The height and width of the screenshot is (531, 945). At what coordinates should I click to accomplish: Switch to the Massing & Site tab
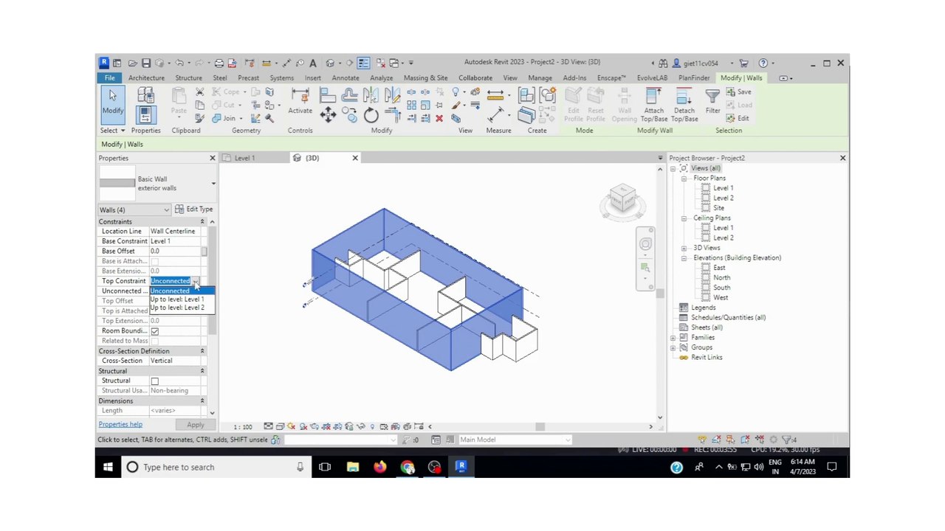pyautogui.click(x=426, y=78)
